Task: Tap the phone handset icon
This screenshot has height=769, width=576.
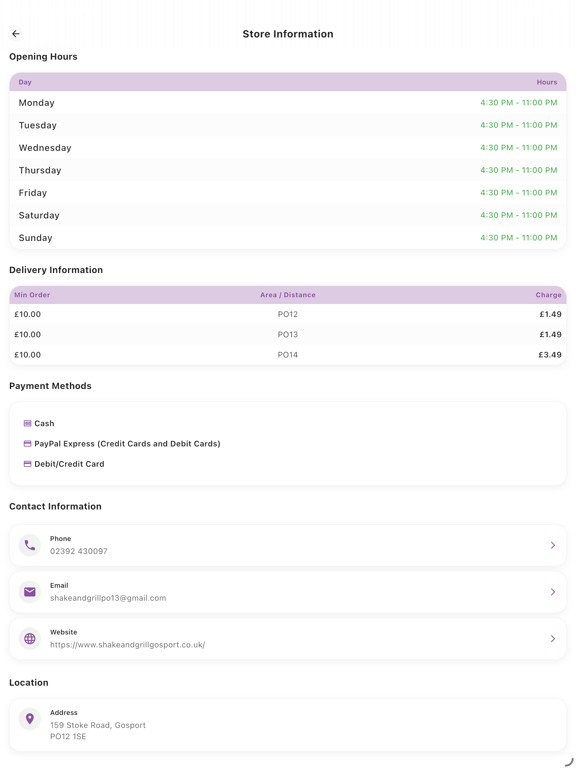Action: [x=30, y=545]
